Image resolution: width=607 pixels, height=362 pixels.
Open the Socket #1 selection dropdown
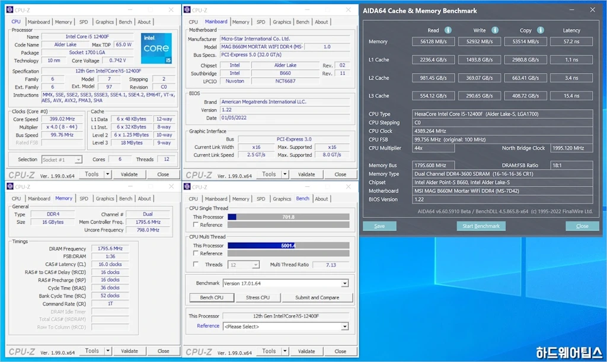click(x=78, y=160)
